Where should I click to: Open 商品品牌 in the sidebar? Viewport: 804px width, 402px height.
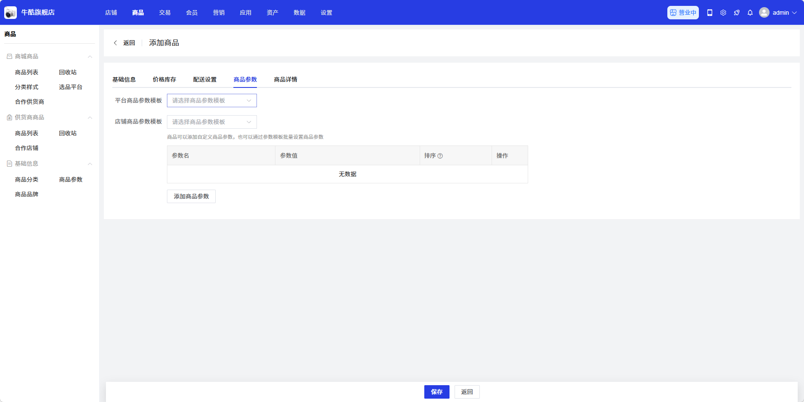click(26, 194)
